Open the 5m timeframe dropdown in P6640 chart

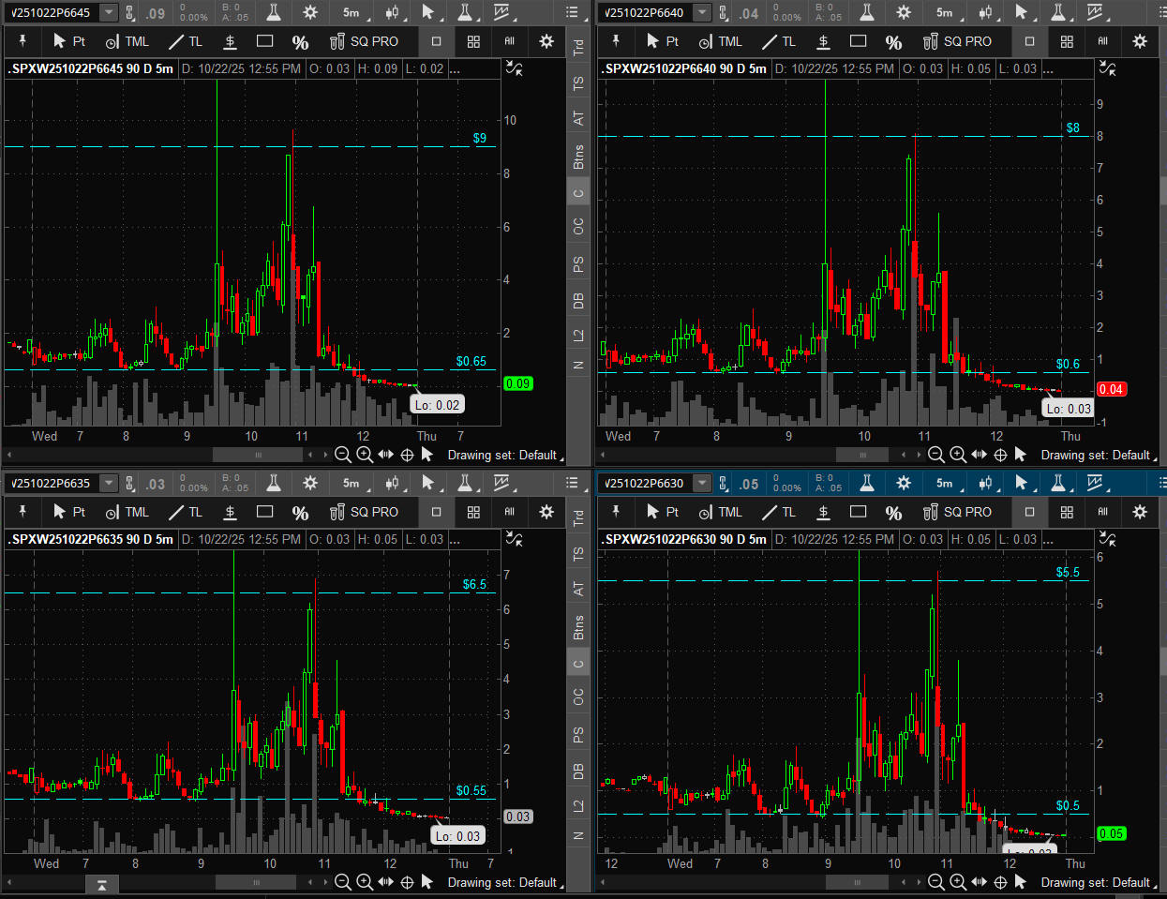click(x=949, y=12)
